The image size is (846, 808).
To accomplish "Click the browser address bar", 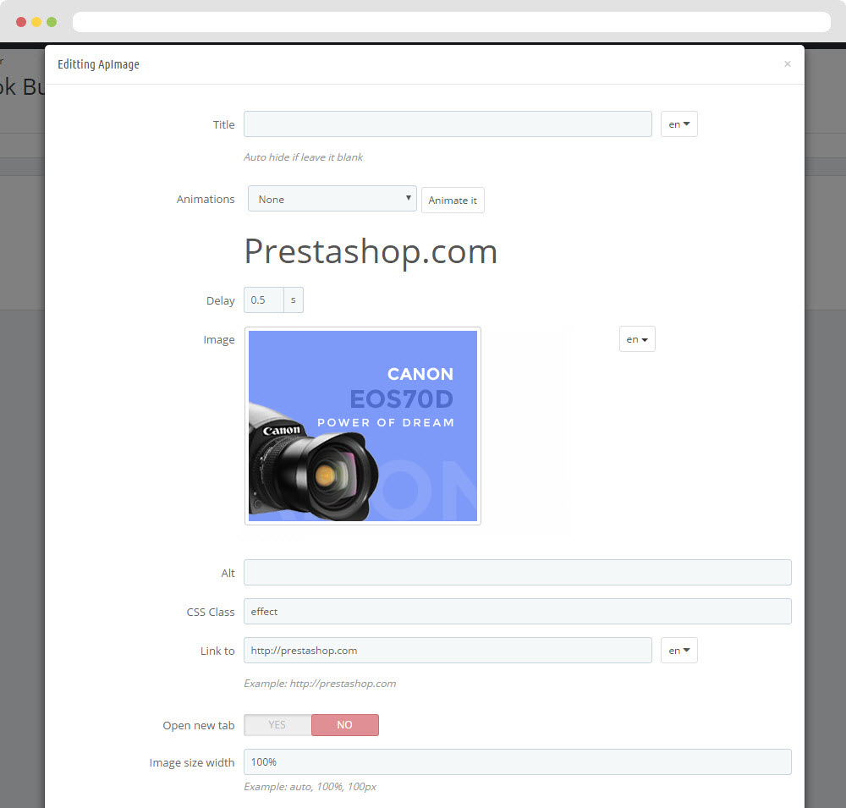I will click(x=452, y=22).
